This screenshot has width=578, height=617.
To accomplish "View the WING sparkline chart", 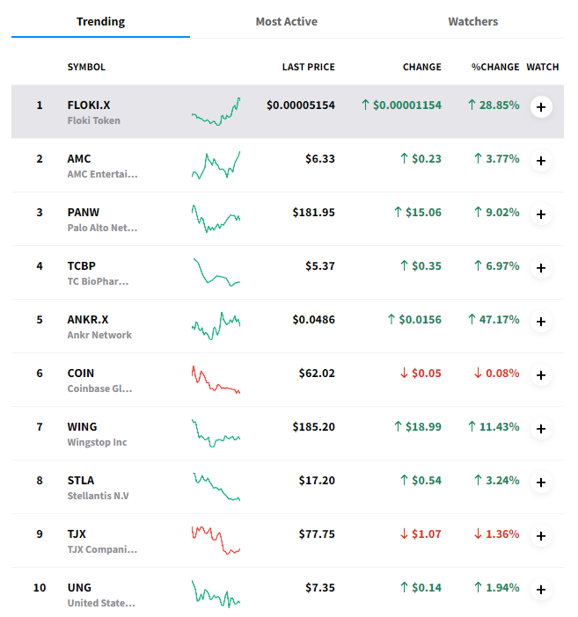I will point(216,433).
